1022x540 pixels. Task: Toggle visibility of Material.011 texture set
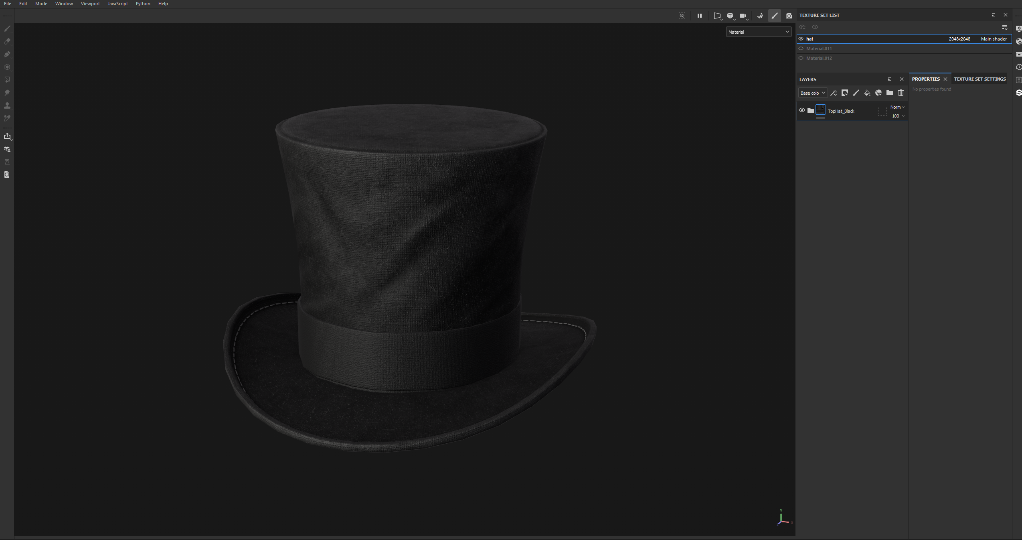801,49
